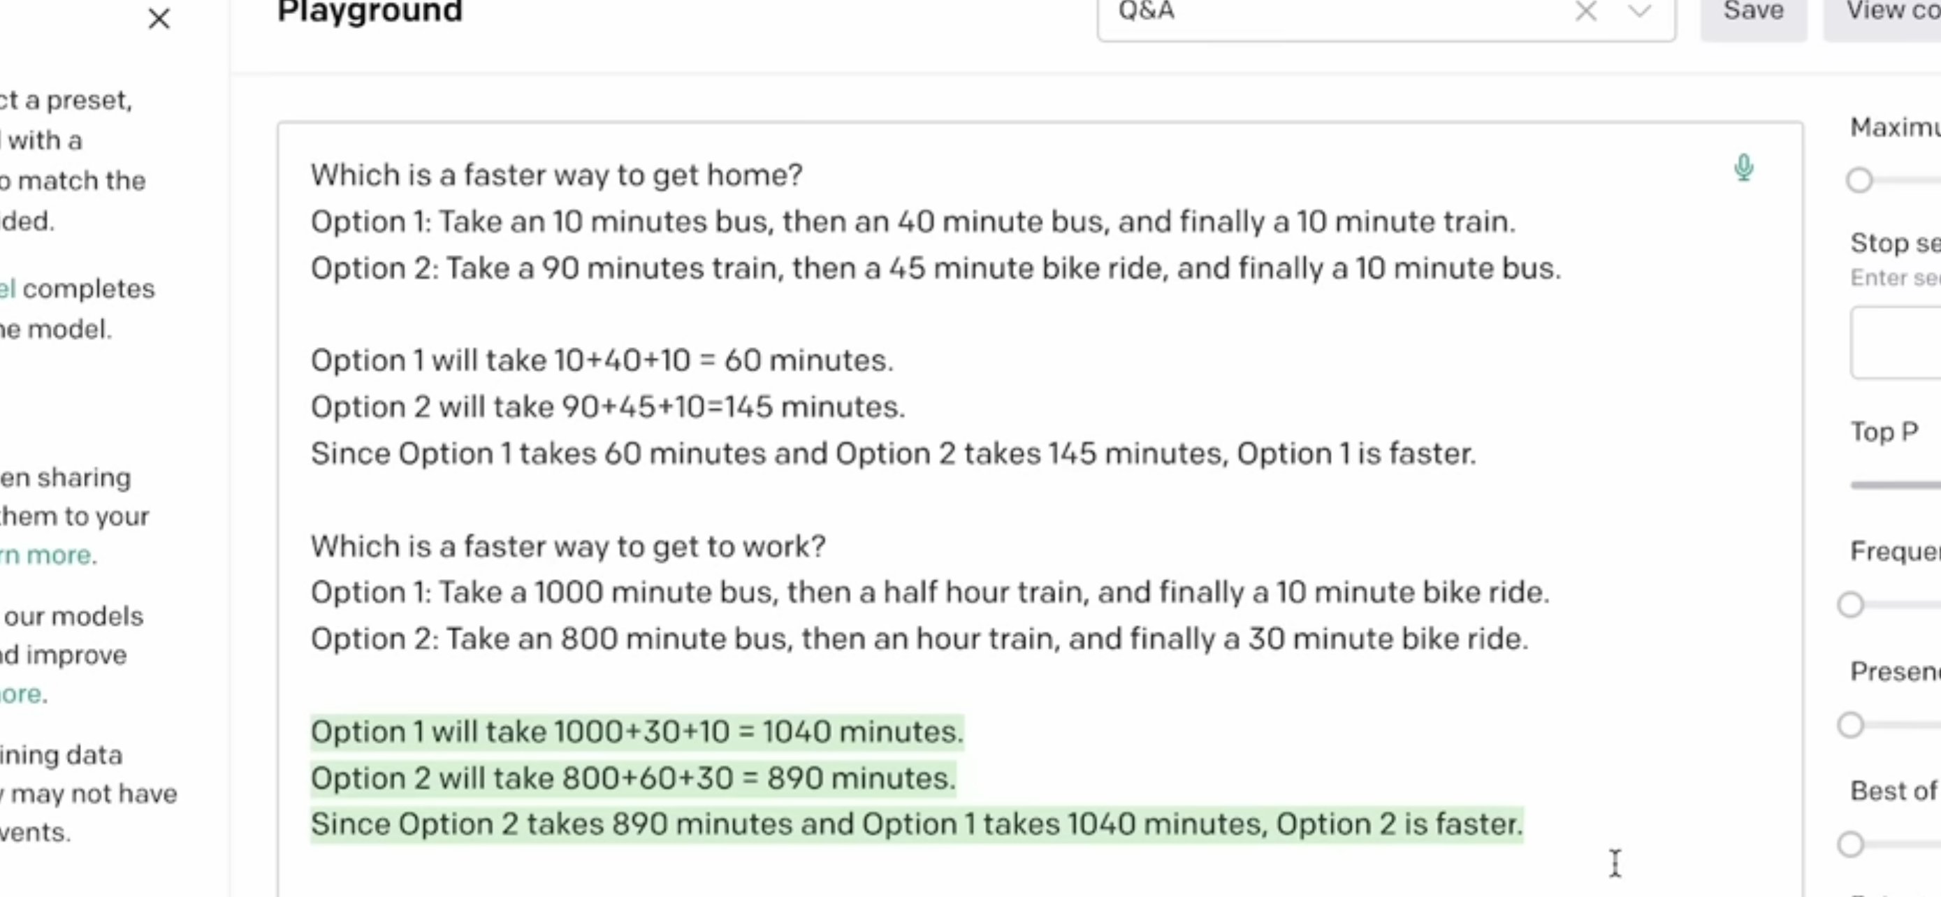1941x897 pixels.
Task: Click the Presence penalty slider handle
Action: 1851,725
